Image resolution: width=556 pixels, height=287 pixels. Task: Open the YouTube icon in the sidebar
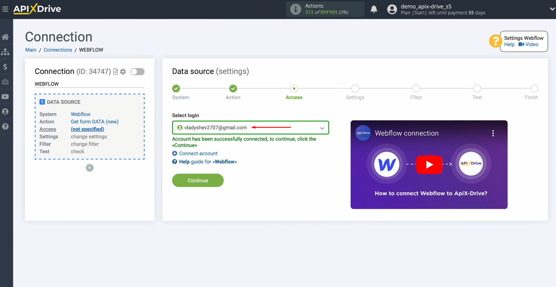pos(6,97)
